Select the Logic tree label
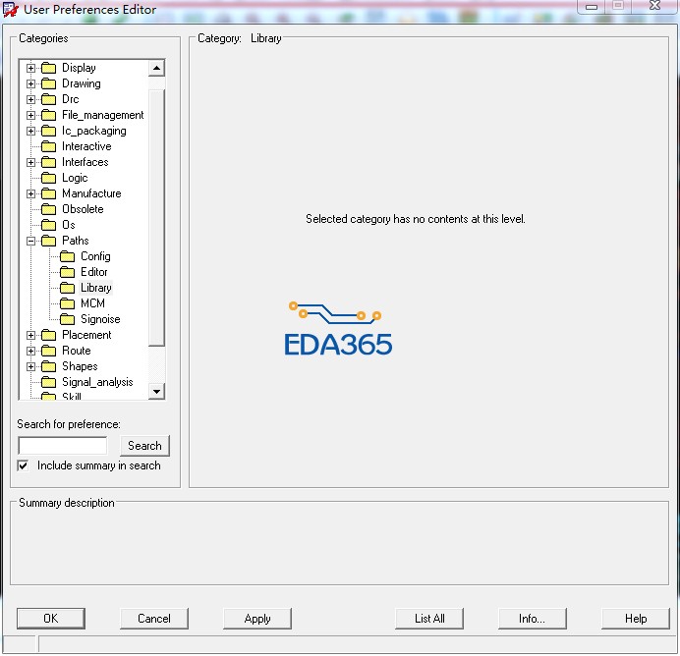This screenshot has width=680, height=656. [x=75, y=178]
